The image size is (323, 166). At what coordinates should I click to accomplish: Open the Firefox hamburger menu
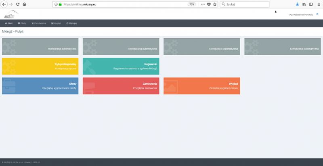click(x=318, y=4)
